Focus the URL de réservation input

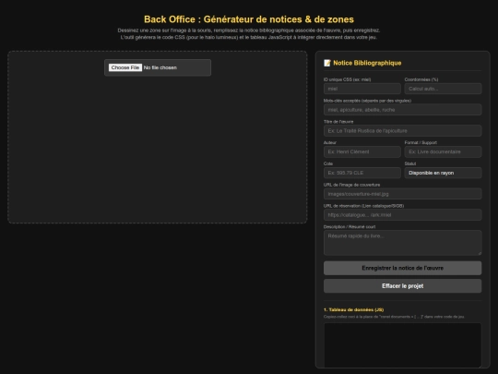click(x=403, y=214)
